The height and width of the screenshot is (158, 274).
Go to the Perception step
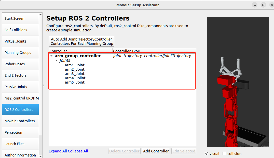tap(20, 132)
